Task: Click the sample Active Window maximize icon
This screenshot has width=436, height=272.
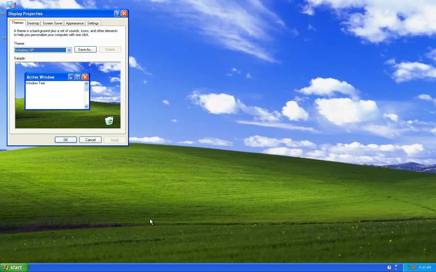Action: (78, 77)
